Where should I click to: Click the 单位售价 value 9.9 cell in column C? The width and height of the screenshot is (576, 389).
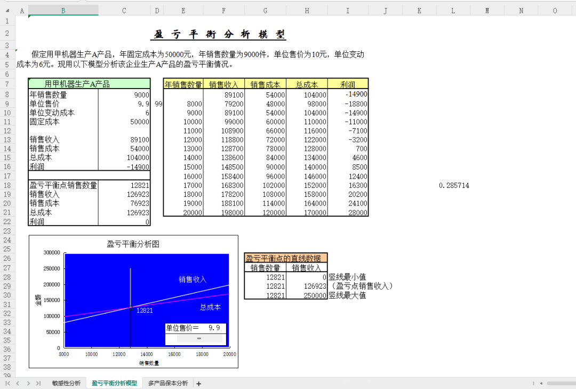(124, 104)
